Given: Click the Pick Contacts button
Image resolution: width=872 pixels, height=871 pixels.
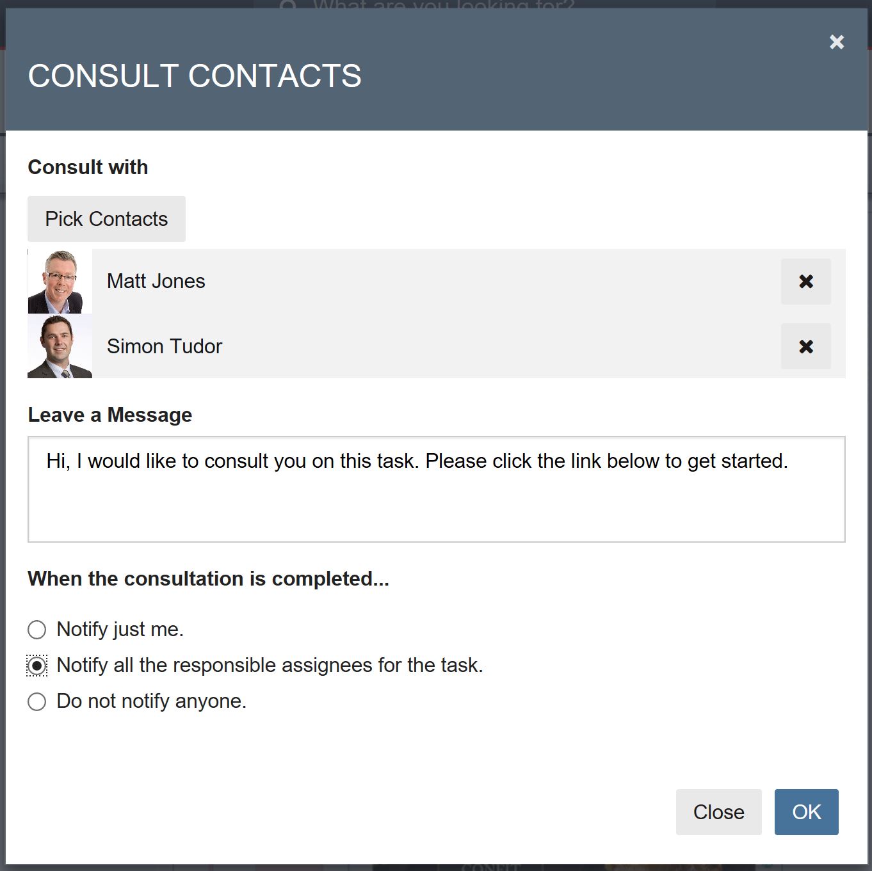Looking at the screenshot, I should 106,219.
